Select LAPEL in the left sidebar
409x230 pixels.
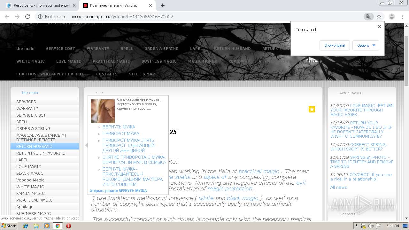click(x=45, y=160)
